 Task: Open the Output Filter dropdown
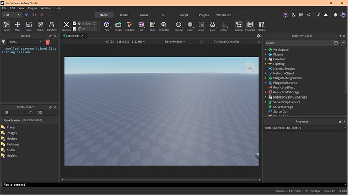[x=25, y=42]
